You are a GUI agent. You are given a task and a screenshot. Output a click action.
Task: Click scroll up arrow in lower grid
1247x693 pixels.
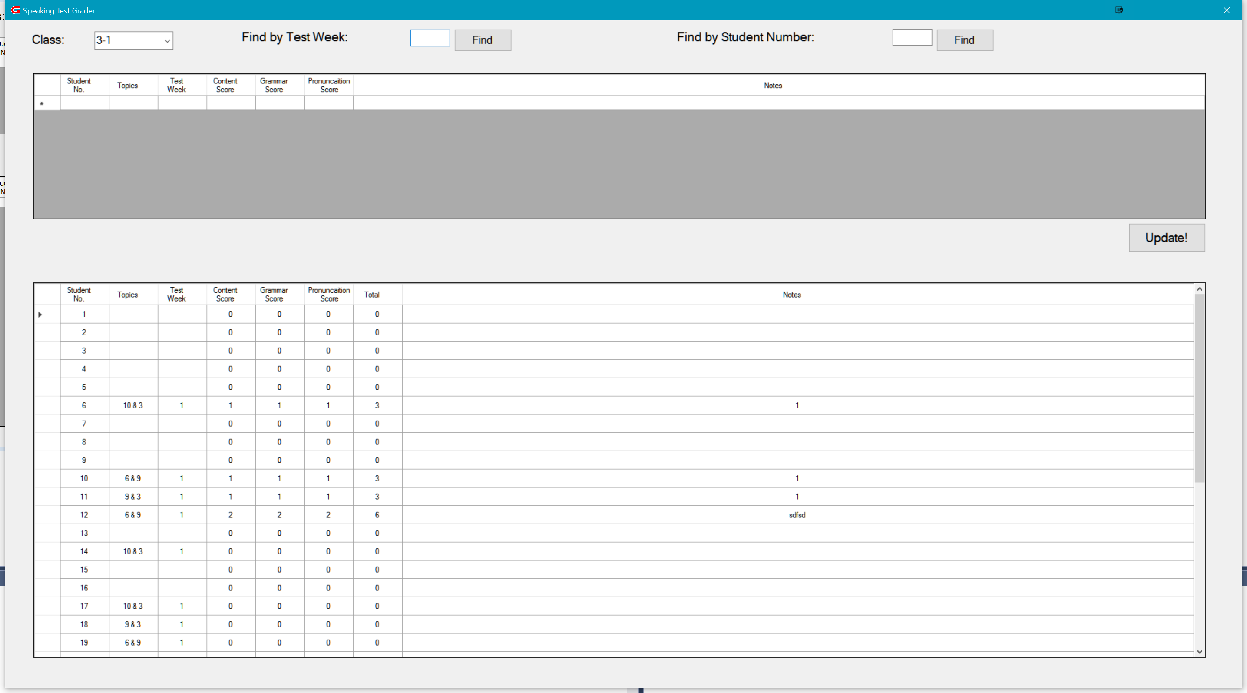tap(1199, 289)
